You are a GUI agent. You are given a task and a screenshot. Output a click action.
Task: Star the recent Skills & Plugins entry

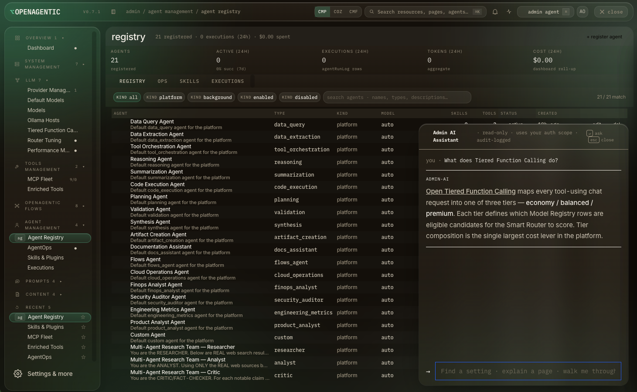point(83,327)
